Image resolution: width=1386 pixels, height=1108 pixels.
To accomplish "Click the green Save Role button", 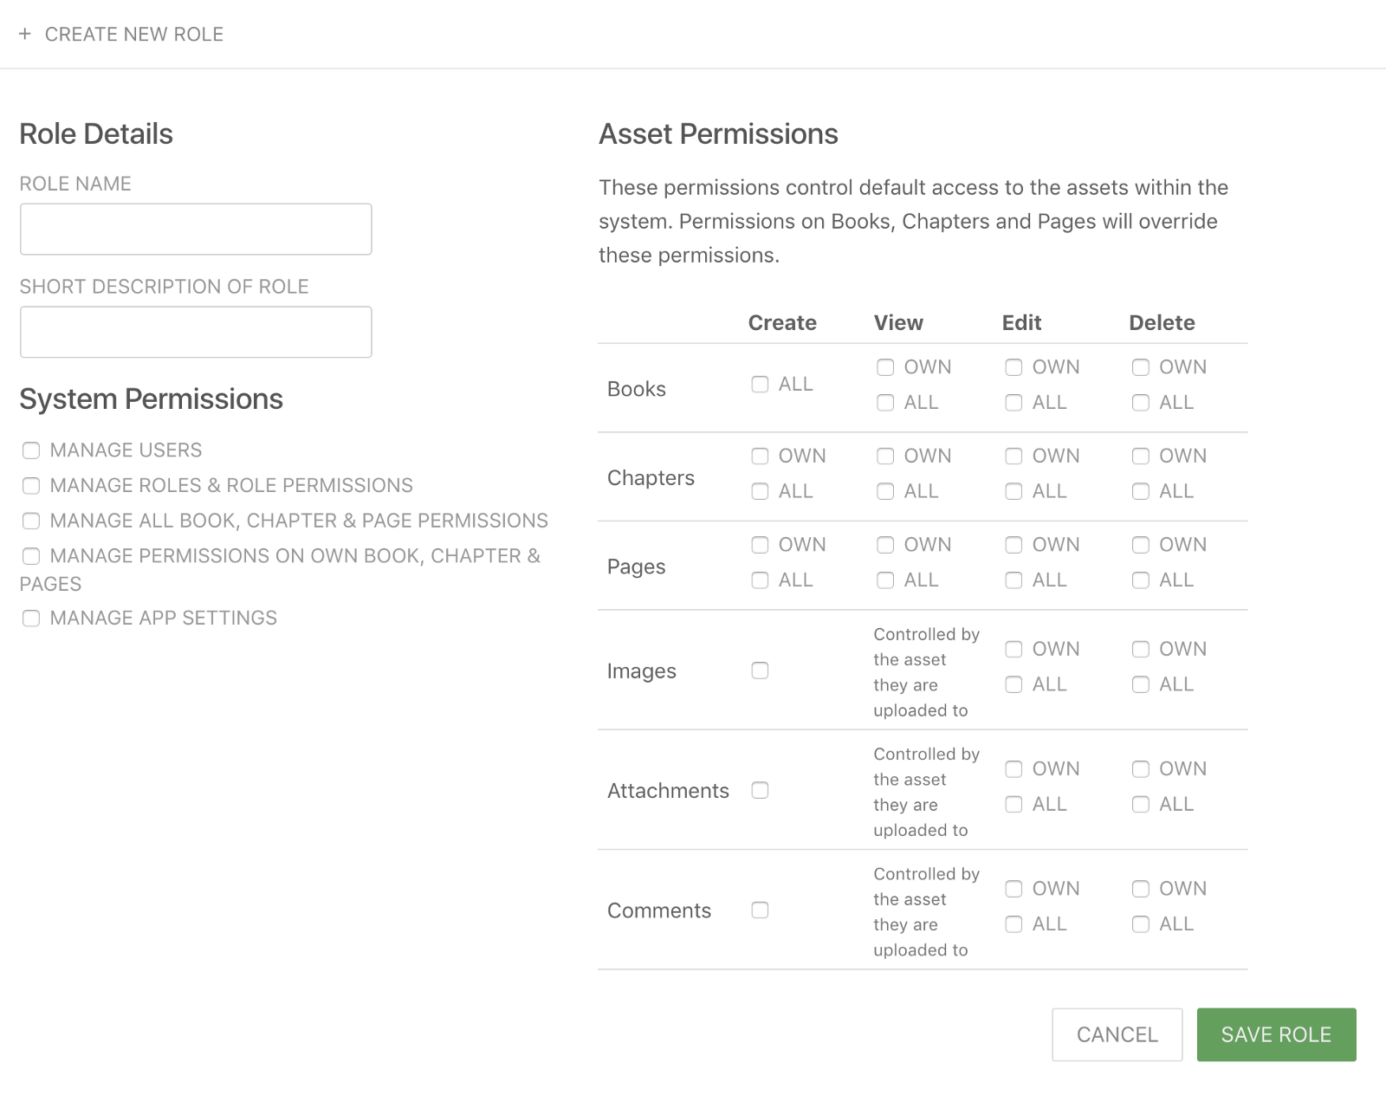I will tap(1276, 1034).
